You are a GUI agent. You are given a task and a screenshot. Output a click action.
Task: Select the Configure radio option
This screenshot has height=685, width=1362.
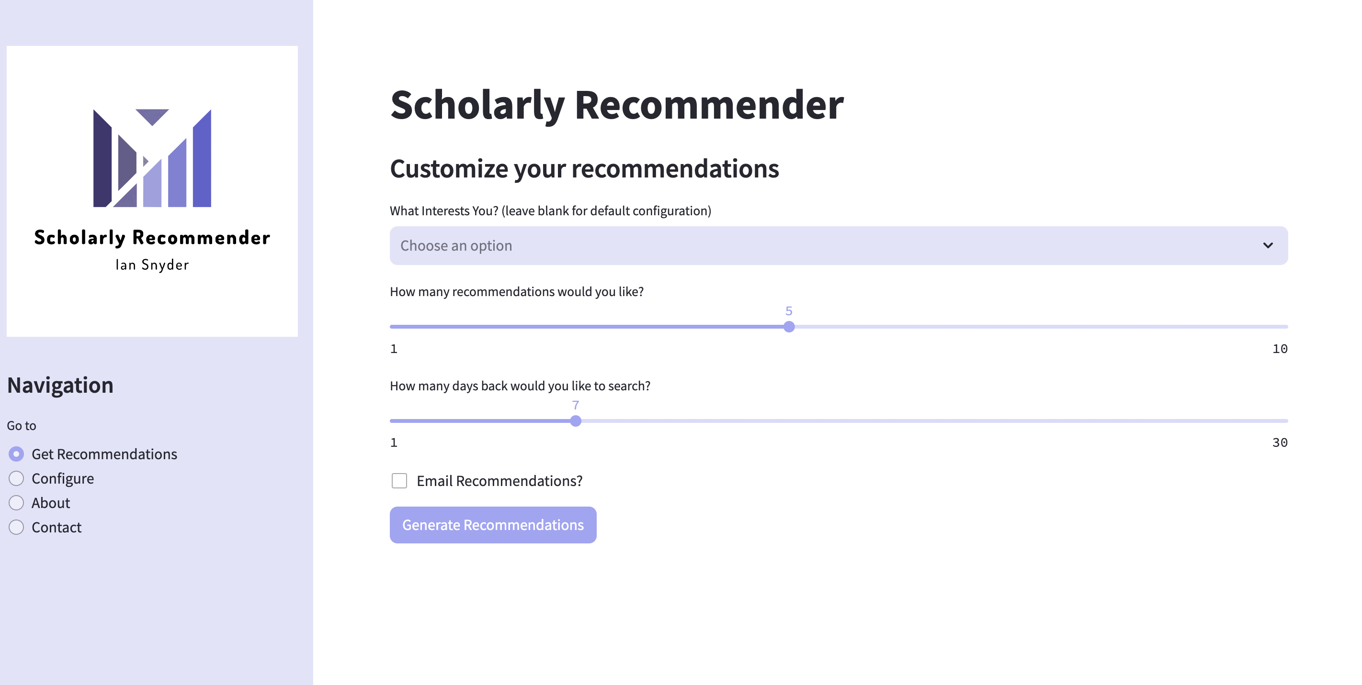tap(16, 478)
